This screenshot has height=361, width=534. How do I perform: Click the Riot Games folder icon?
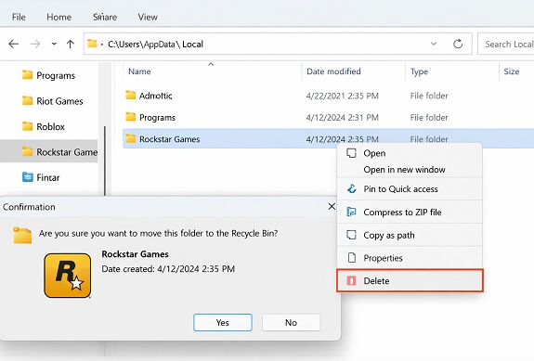[27, 100]
